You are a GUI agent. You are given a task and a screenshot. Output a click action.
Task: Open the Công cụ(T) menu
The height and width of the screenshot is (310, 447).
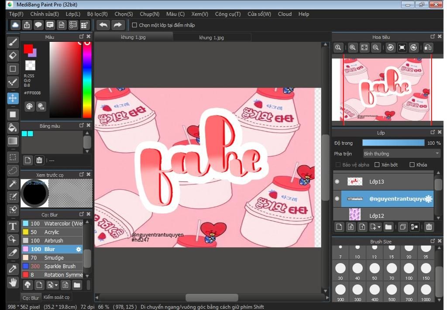point(228,14)
